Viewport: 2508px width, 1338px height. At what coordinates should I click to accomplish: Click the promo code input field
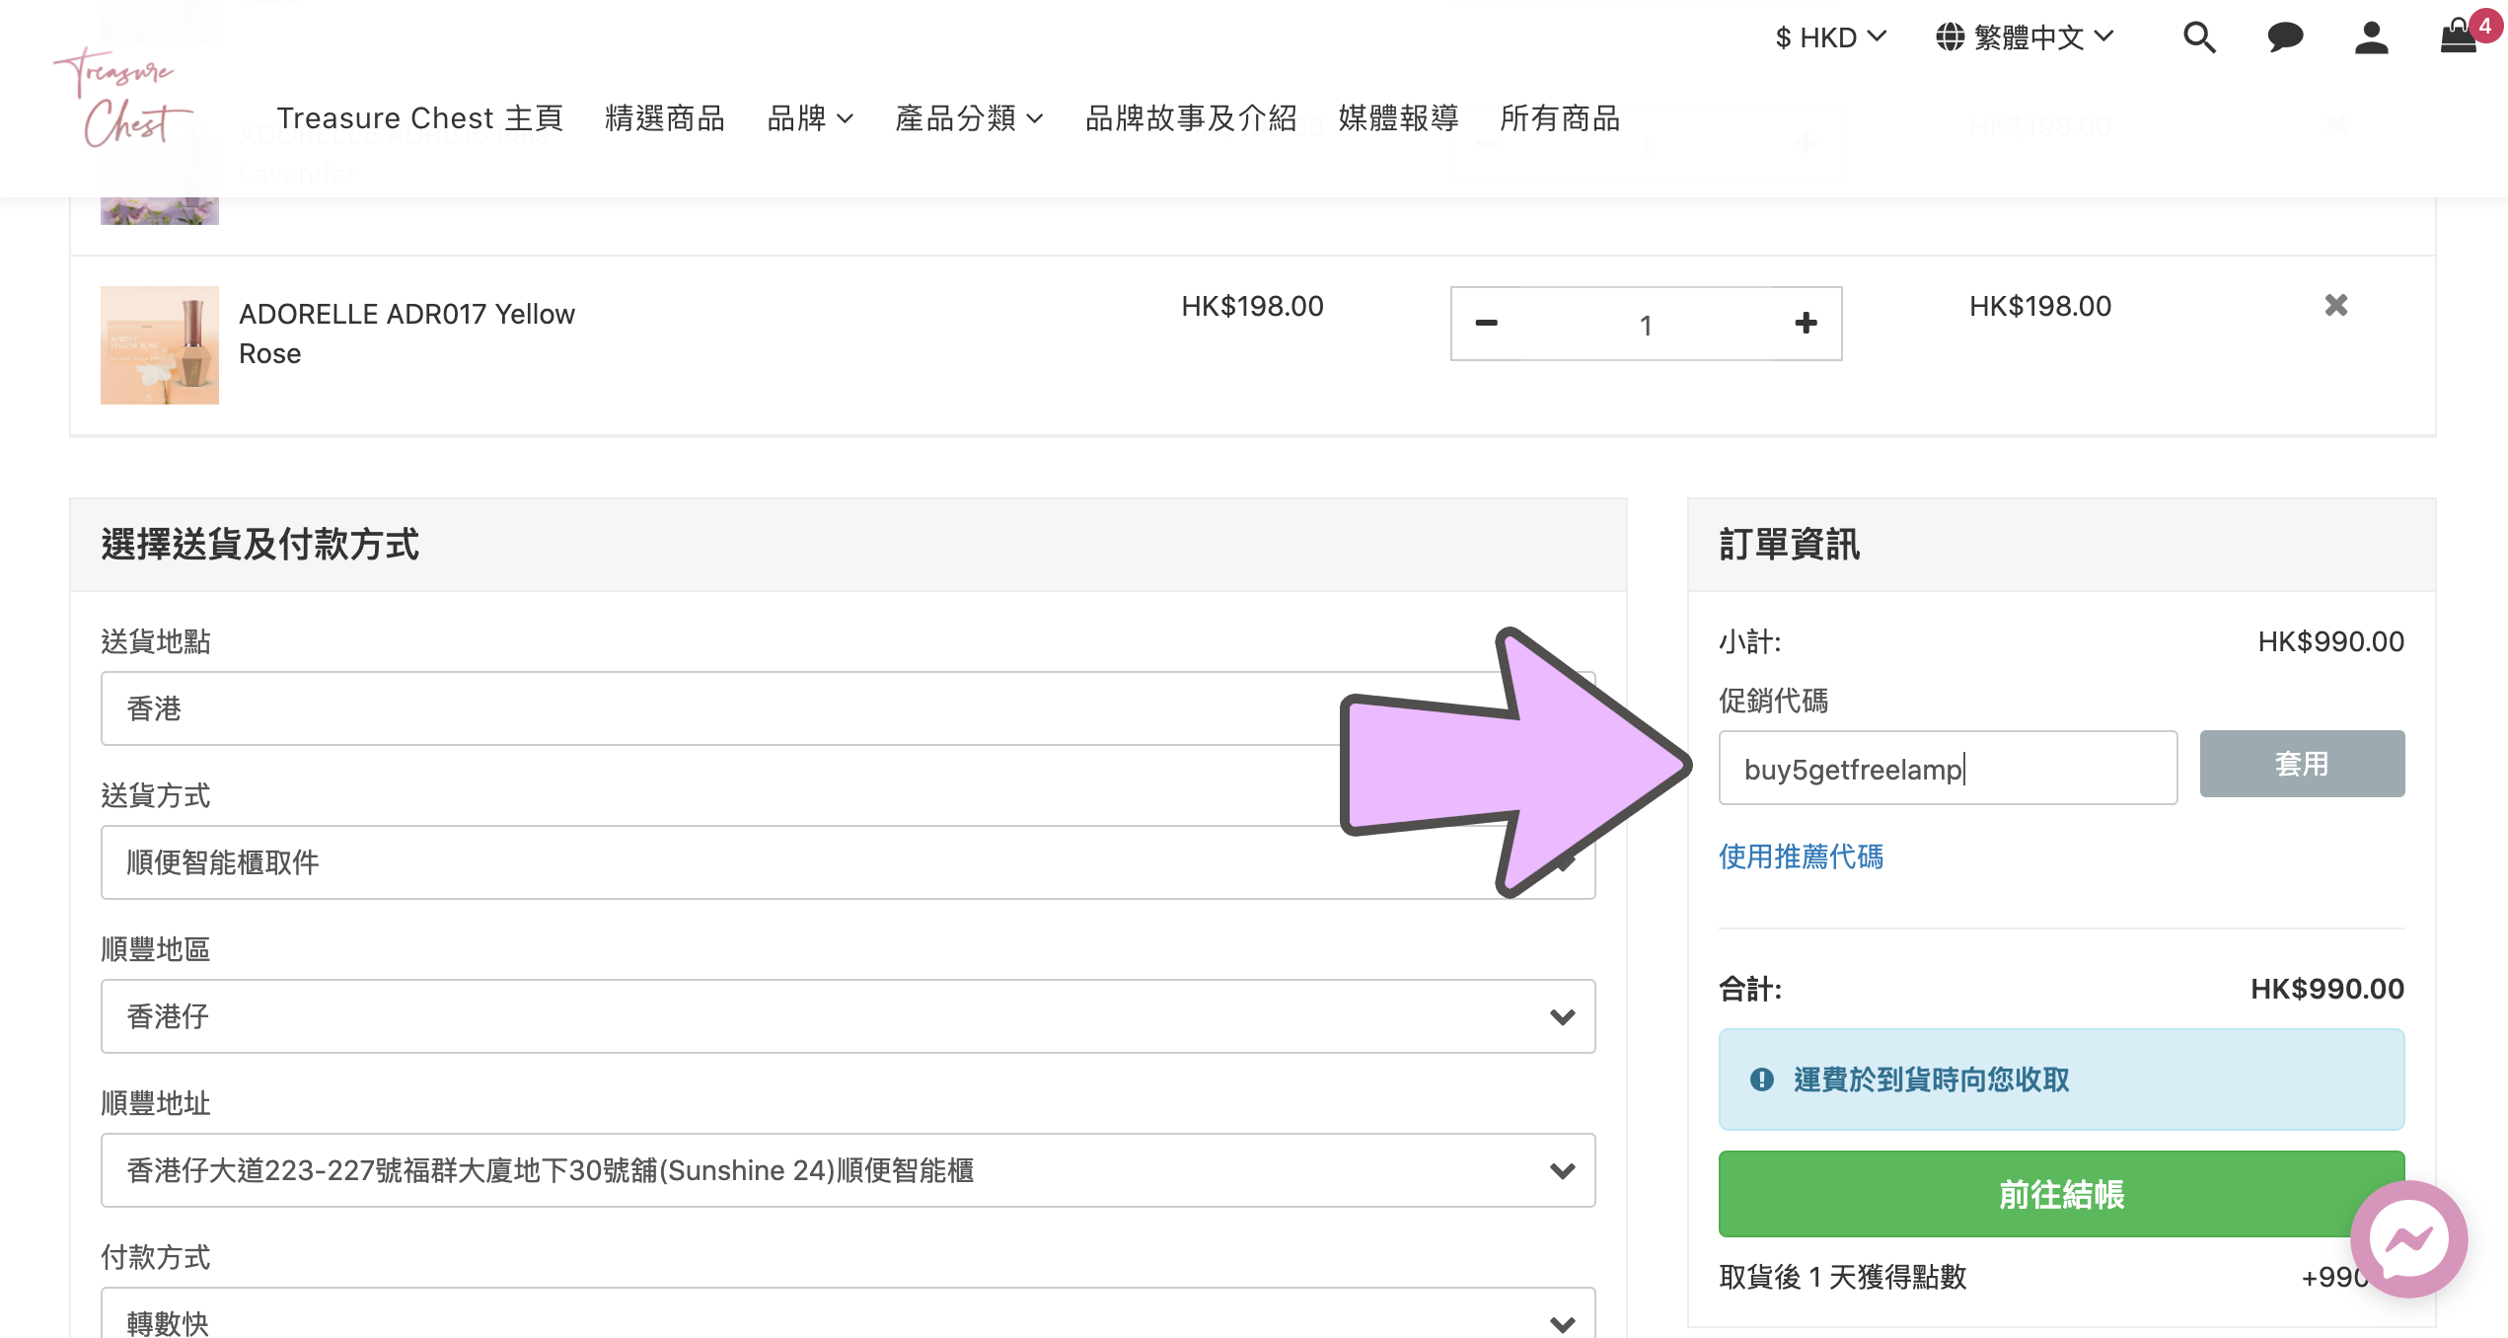(x=1947, y=768)
